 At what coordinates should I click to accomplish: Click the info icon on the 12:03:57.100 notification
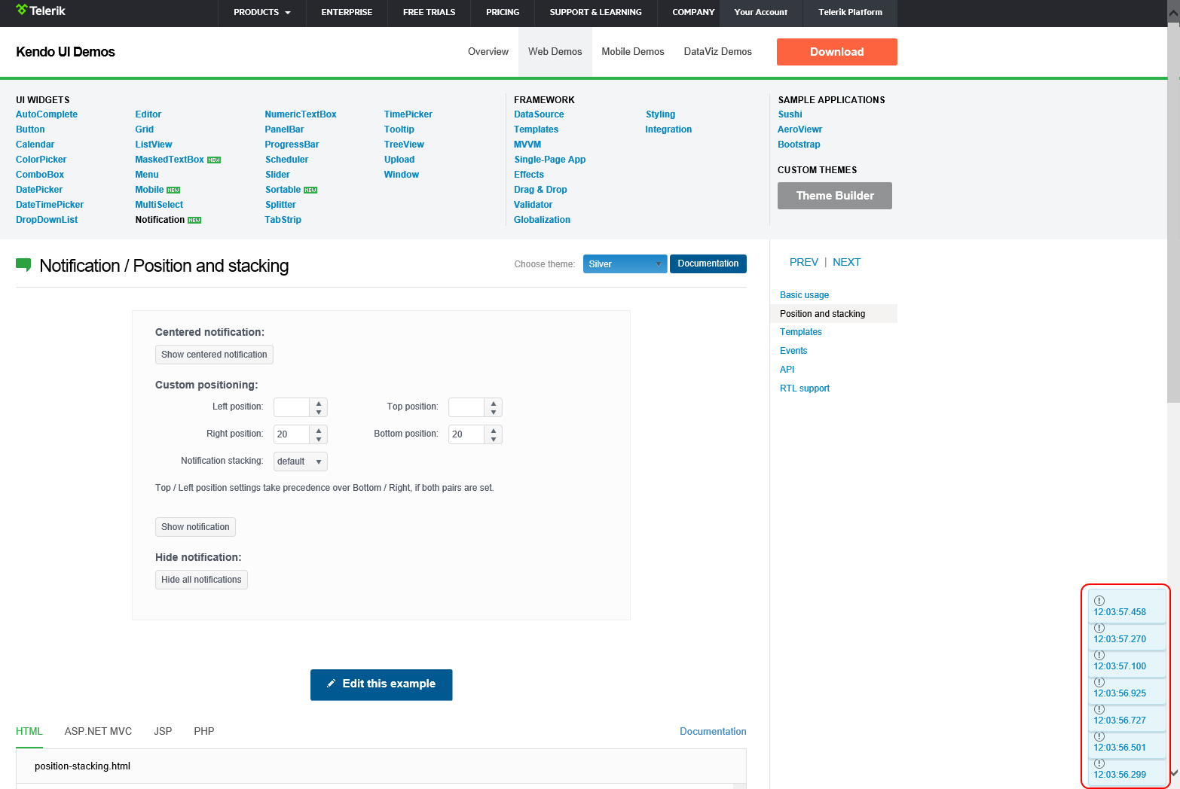point(1099,655)
